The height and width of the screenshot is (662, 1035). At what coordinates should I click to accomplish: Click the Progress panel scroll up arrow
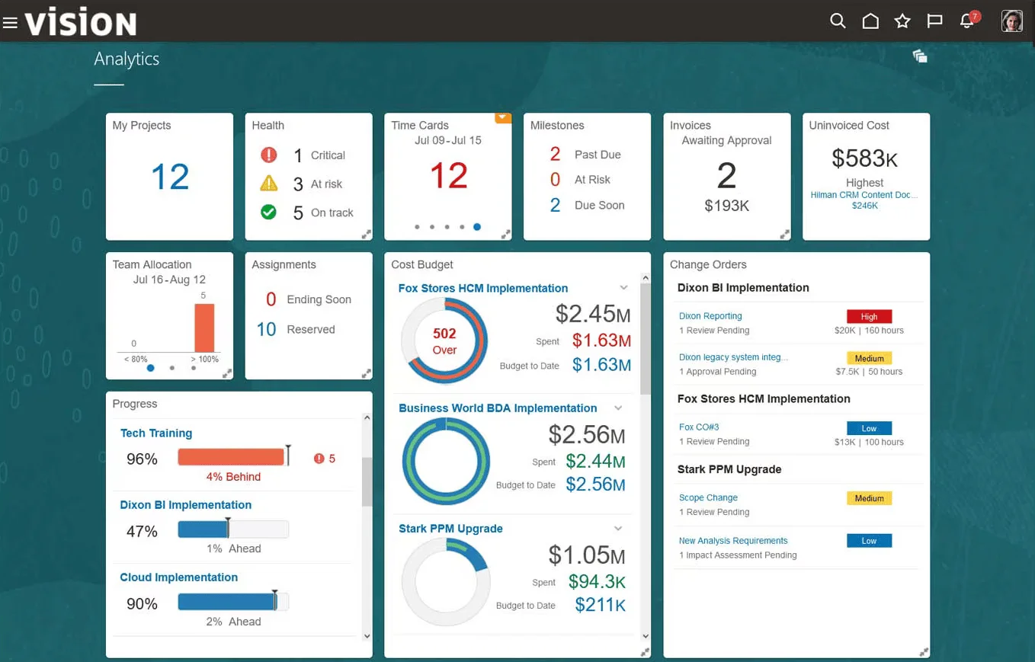[367, 418]
